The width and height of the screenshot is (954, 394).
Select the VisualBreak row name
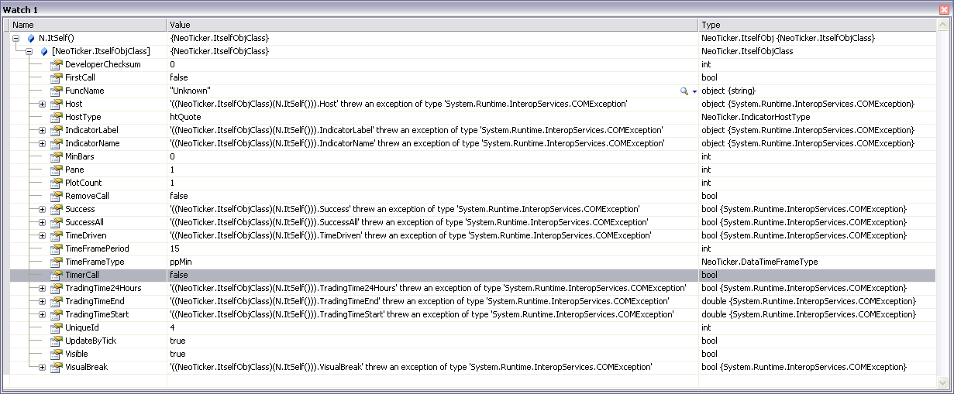(86, 367)
